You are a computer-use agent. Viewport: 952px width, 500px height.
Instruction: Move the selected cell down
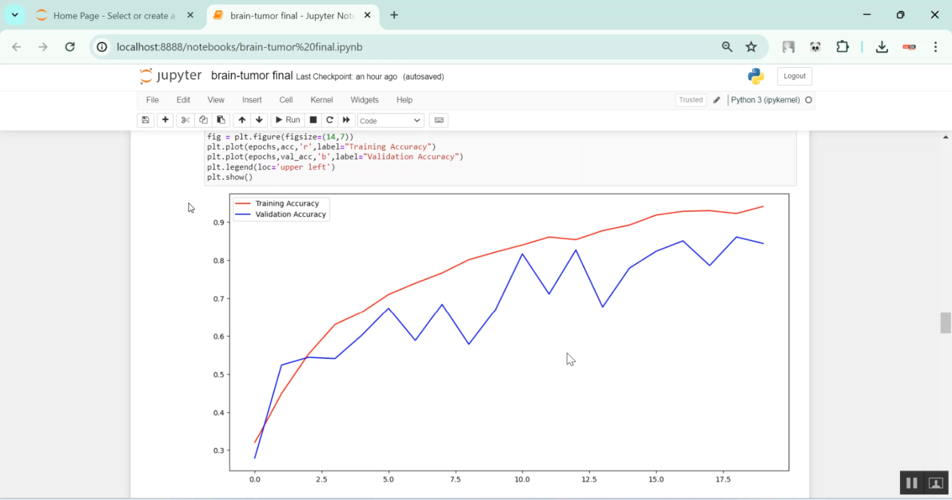click(259, 120)
